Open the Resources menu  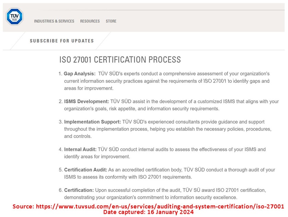pyautogui.click(x=90, y=21)
